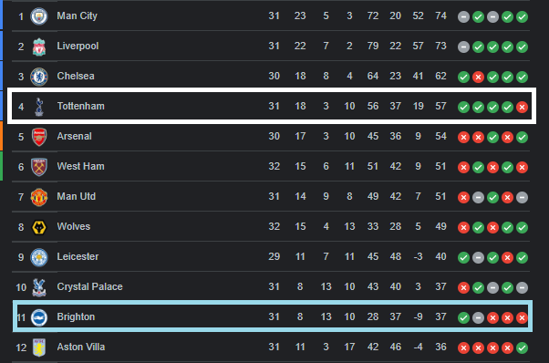
Task: Click Chelsea's red loss form indicator
Action: (x=478, y=77)
